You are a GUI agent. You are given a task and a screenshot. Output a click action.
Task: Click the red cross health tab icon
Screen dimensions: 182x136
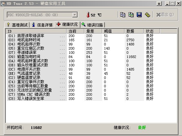(x=59, y=24)
